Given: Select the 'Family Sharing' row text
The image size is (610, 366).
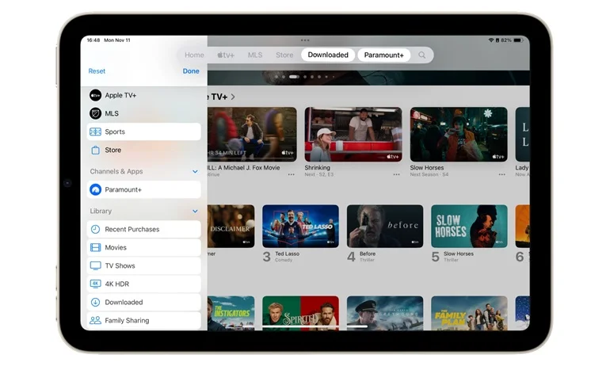Looking at the screenshot, I should pos(127,321).
